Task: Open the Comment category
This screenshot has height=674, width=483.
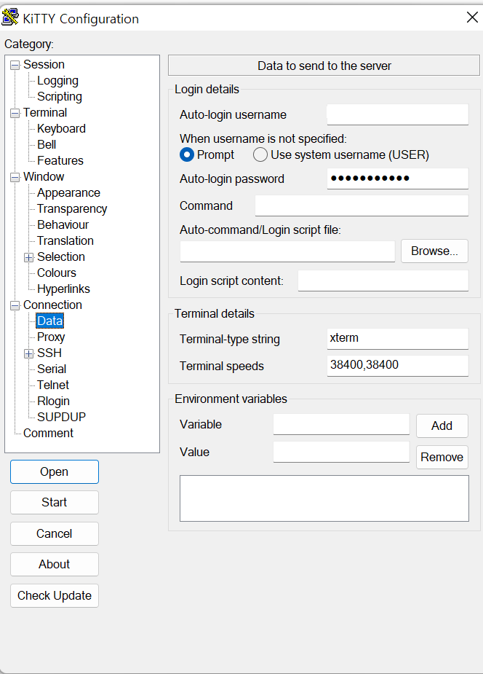Action: 48,433
